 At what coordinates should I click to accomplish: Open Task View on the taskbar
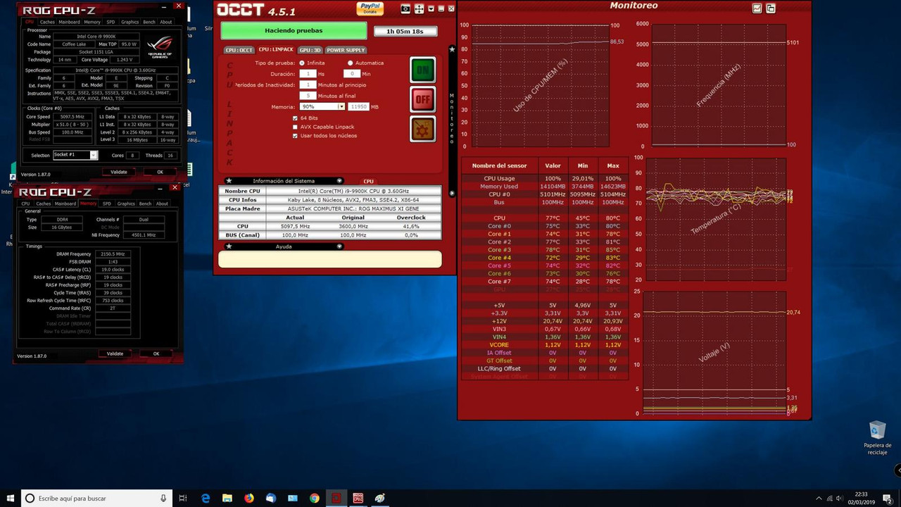pos(183,498)
